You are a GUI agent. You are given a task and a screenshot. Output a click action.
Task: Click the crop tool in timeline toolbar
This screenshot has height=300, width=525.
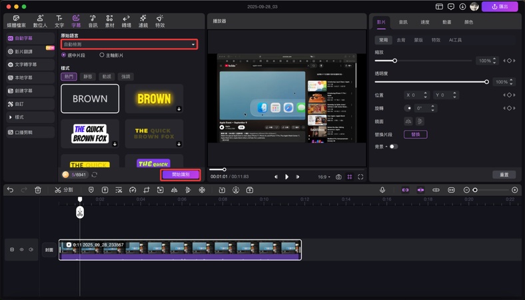147,190
